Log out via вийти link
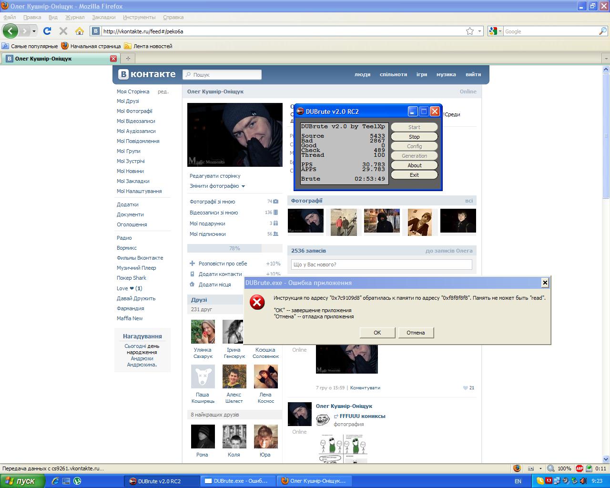610x488 pixels. point(473,74)
